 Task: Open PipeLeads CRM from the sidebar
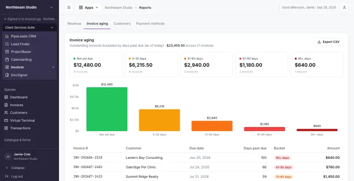coord(29,36)
